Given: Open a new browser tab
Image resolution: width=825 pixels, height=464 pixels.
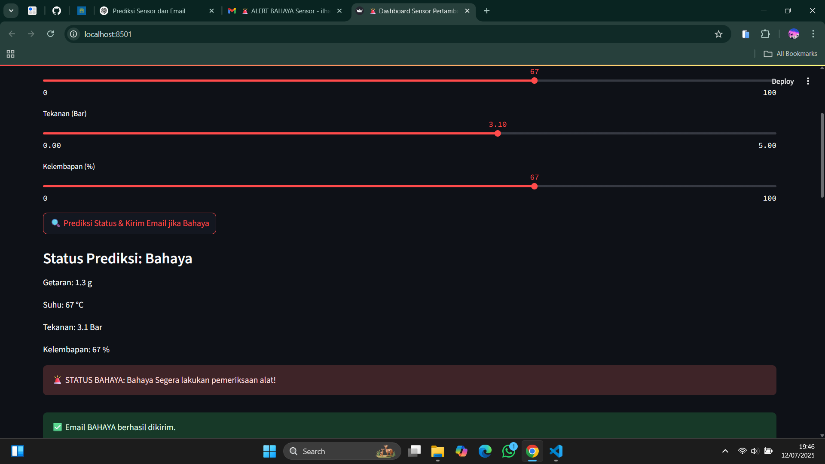Looking at the screenshot, I should point(487,11).
